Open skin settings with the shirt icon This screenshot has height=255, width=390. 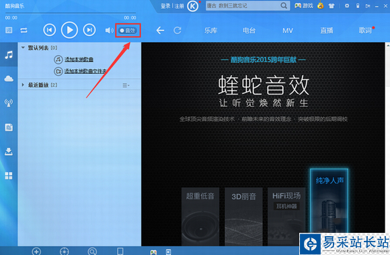pos(331,6)
